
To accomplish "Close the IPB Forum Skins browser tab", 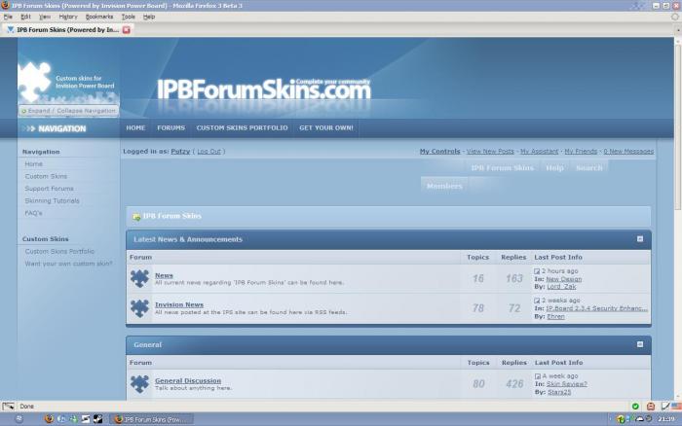I will (x=127, y=30).
